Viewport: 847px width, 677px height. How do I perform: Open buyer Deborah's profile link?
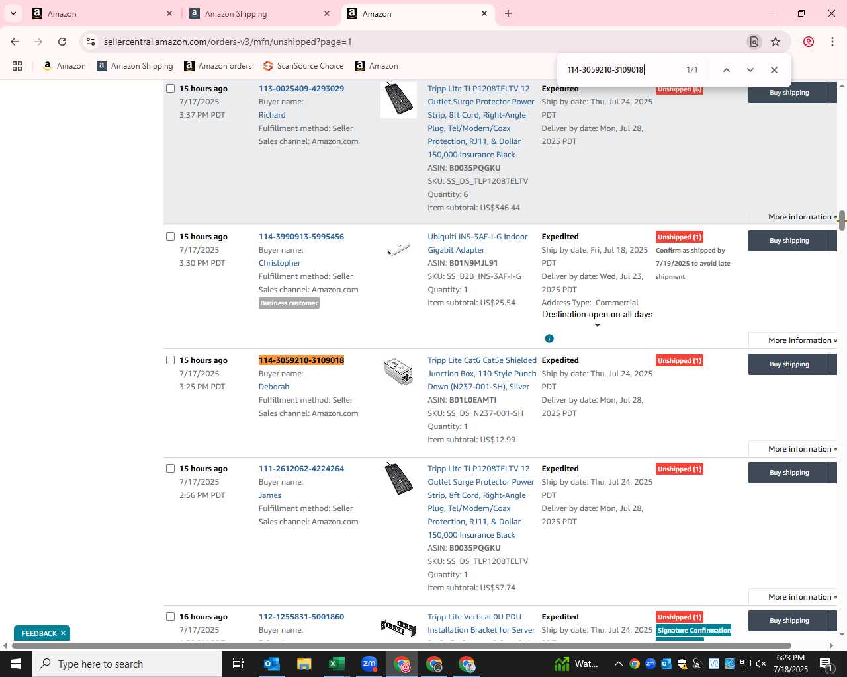274,387
